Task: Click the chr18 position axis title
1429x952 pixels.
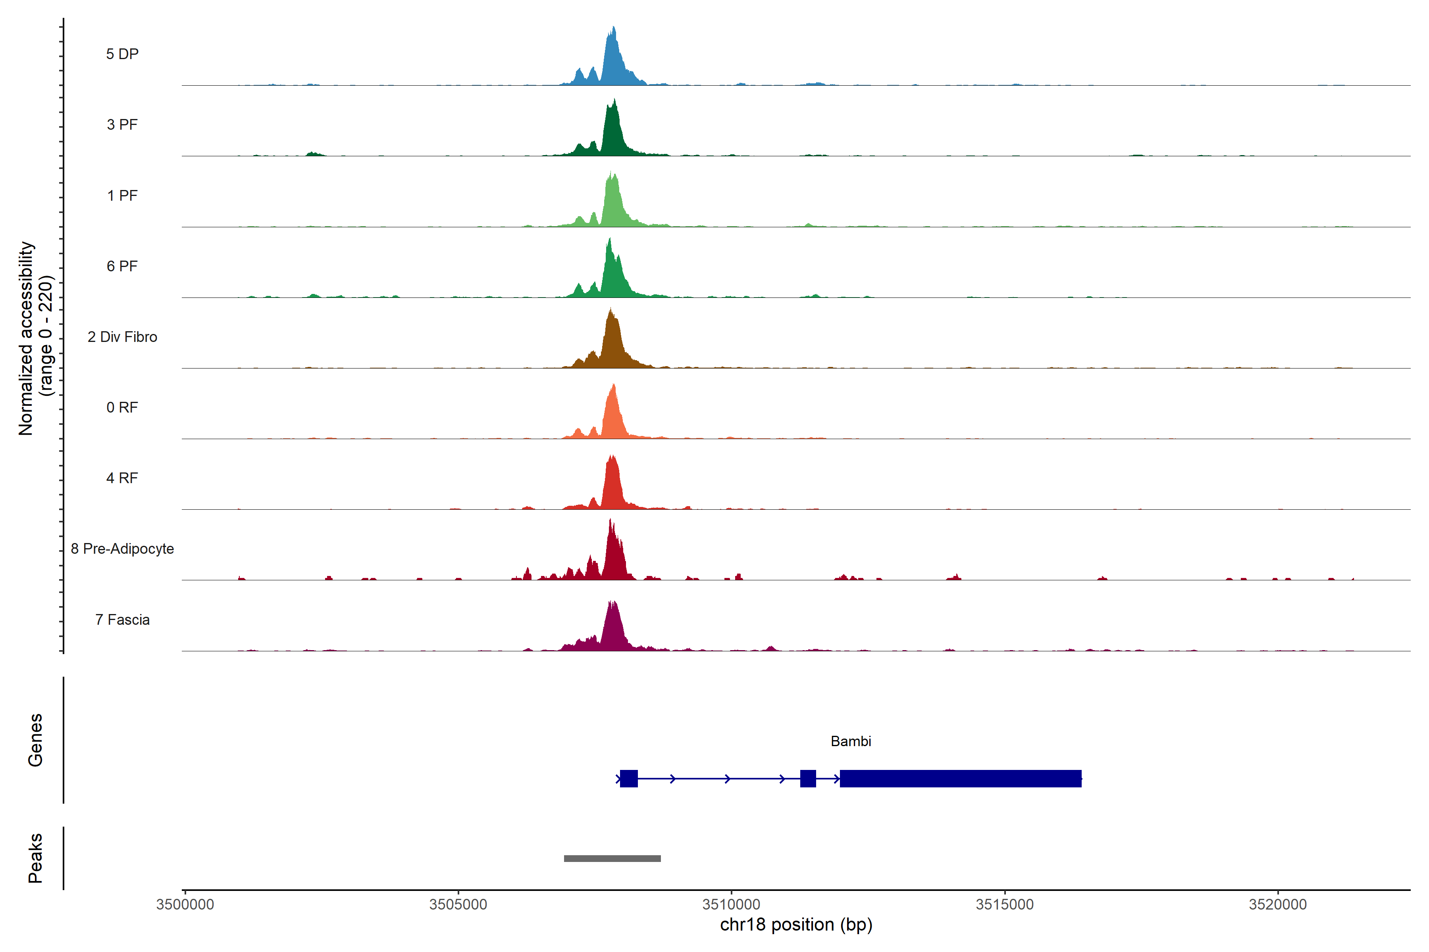Action: click(796, 925)
